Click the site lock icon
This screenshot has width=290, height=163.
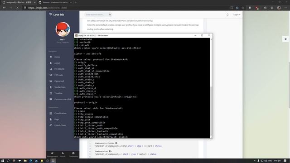(25, 8)
